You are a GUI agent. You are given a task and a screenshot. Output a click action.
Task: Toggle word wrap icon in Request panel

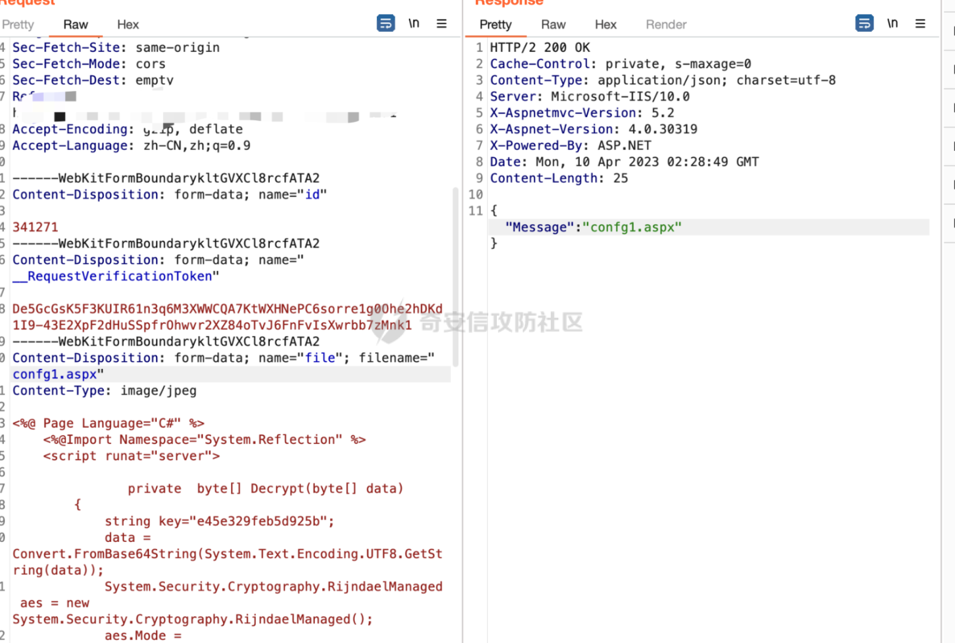tap(385, 23)
